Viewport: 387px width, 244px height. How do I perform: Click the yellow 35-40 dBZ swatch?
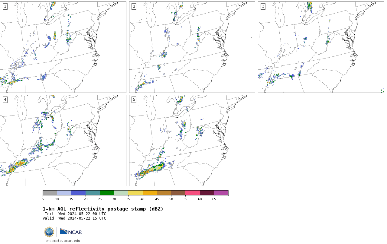click(135, 193)
